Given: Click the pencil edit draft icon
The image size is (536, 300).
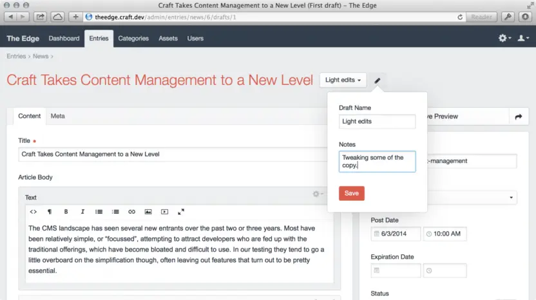Looking at the screenshot, I should pos(377,80).
